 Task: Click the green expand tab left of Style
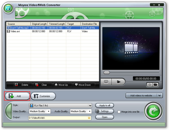coord(9,111)
